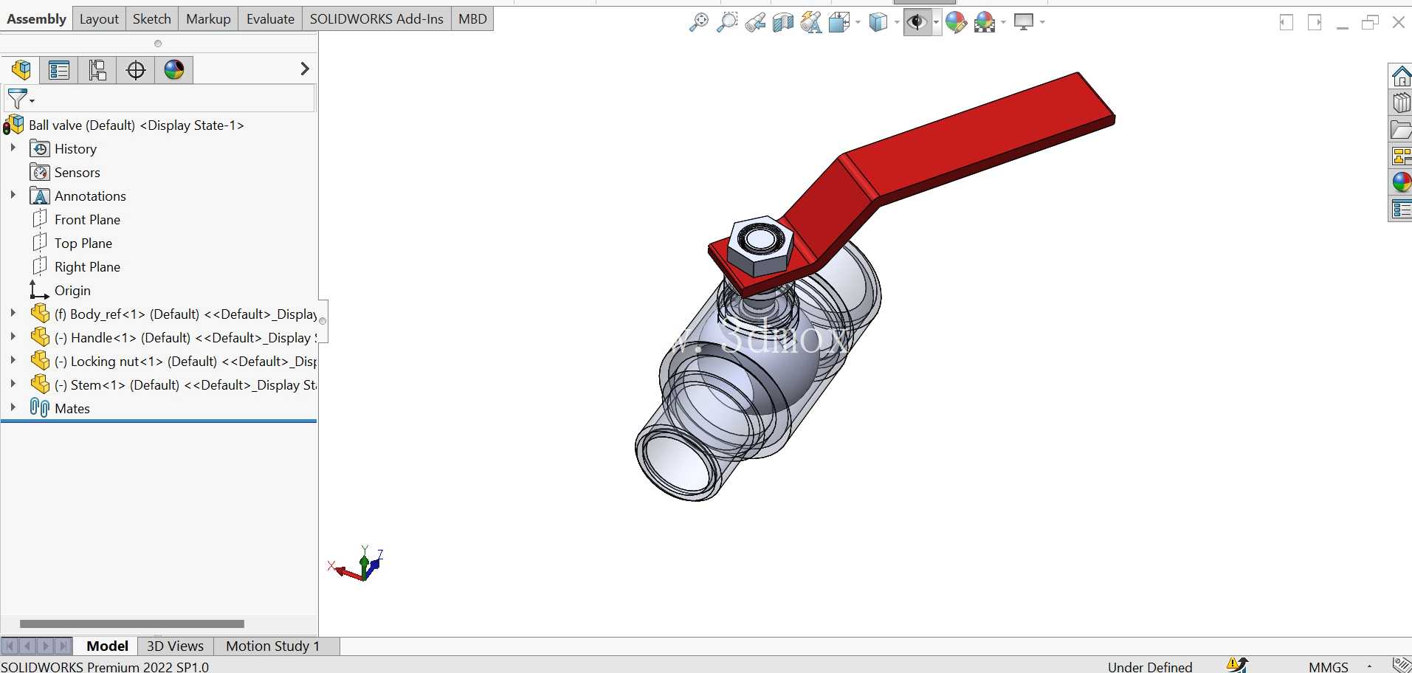Toggle the Section View tool
Image resolution: width=1412 pixels, height=673 pixels.
[783, 22]
